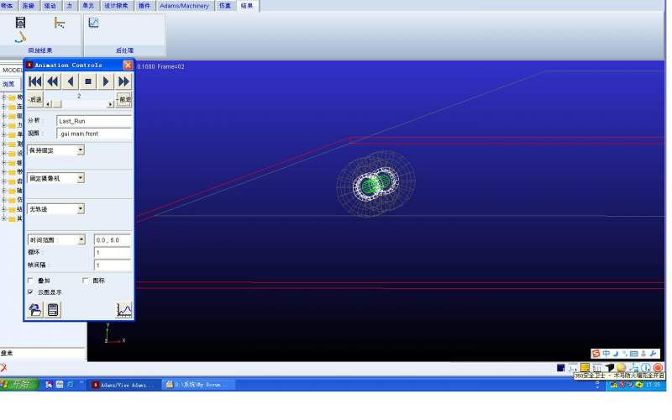Select the 浏览 tab in model browser
Screen dimensions: 672x420
(x=8, y=84)
